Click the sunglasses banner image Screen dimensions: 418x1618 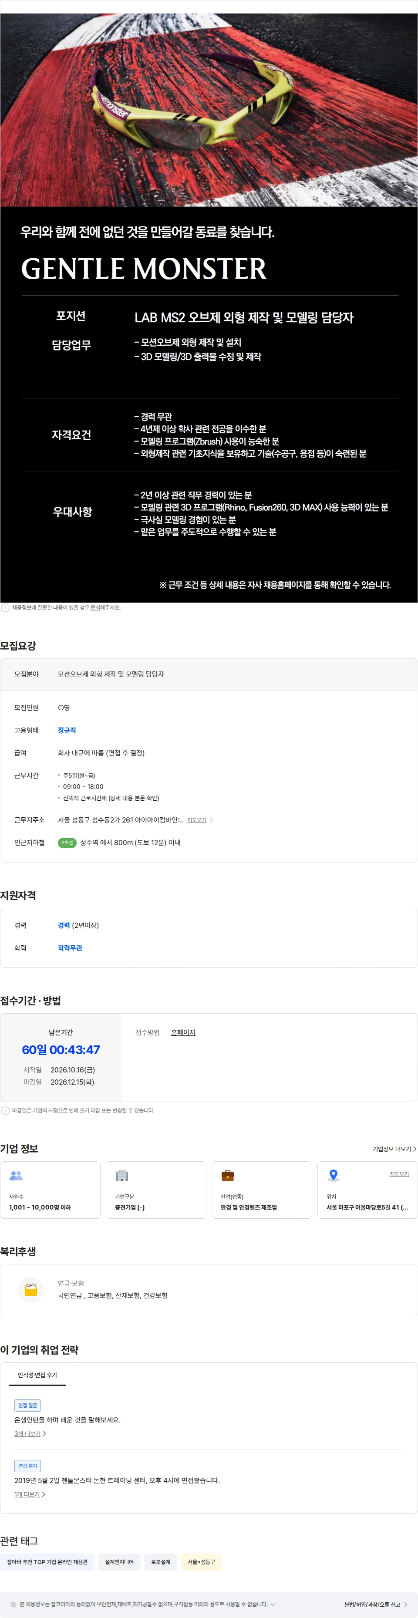click(x=209, y=110)
